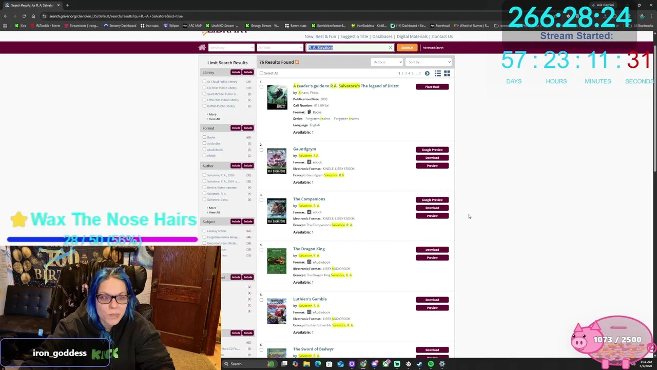Check the Select All box
Viewport: 657px width, 370px height.
[261, 73]
